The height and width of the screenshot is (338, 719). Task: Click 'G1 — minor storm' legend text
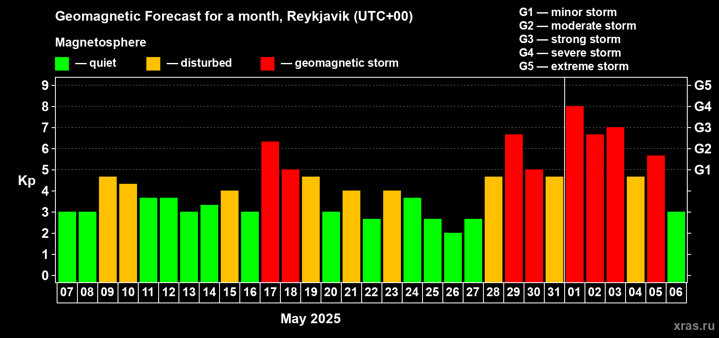(x=568, y=12)
